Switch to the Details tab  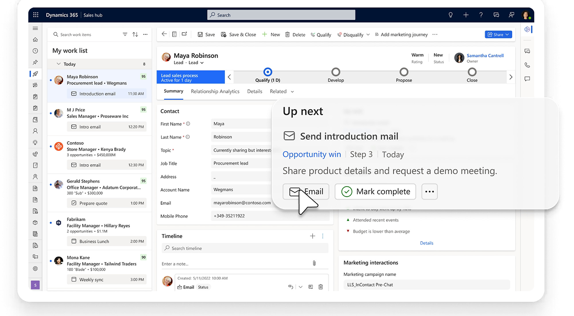(254, 91)
